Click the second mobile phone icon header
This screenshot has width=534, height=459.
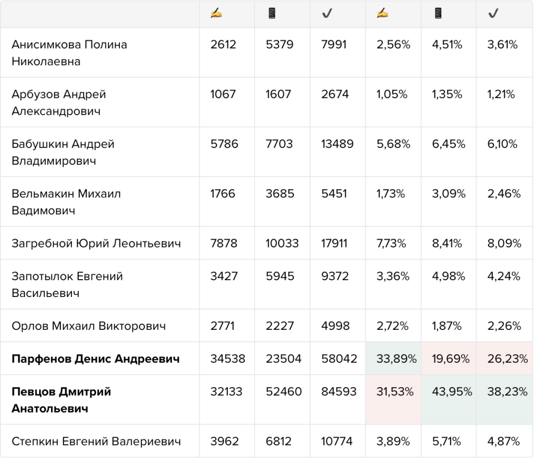click(438, 14)
